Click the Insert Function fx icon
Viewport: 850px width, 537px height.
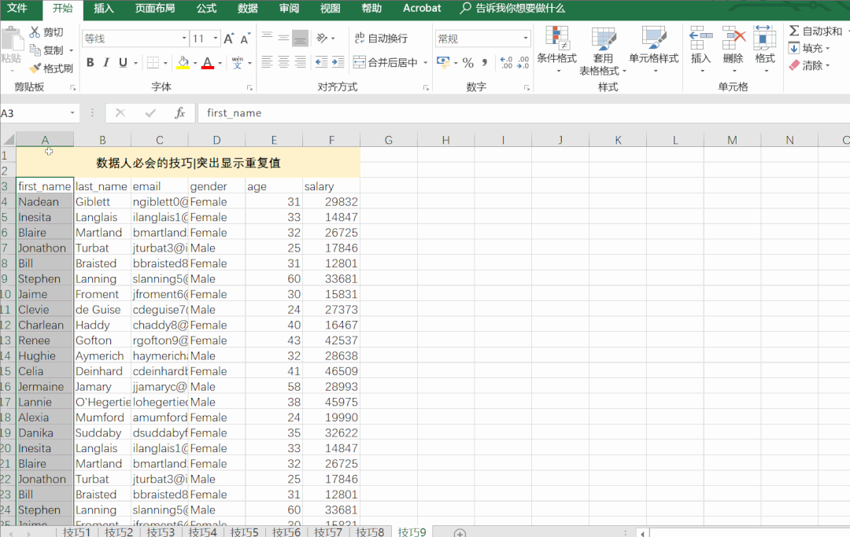click(x=180, y=113)
